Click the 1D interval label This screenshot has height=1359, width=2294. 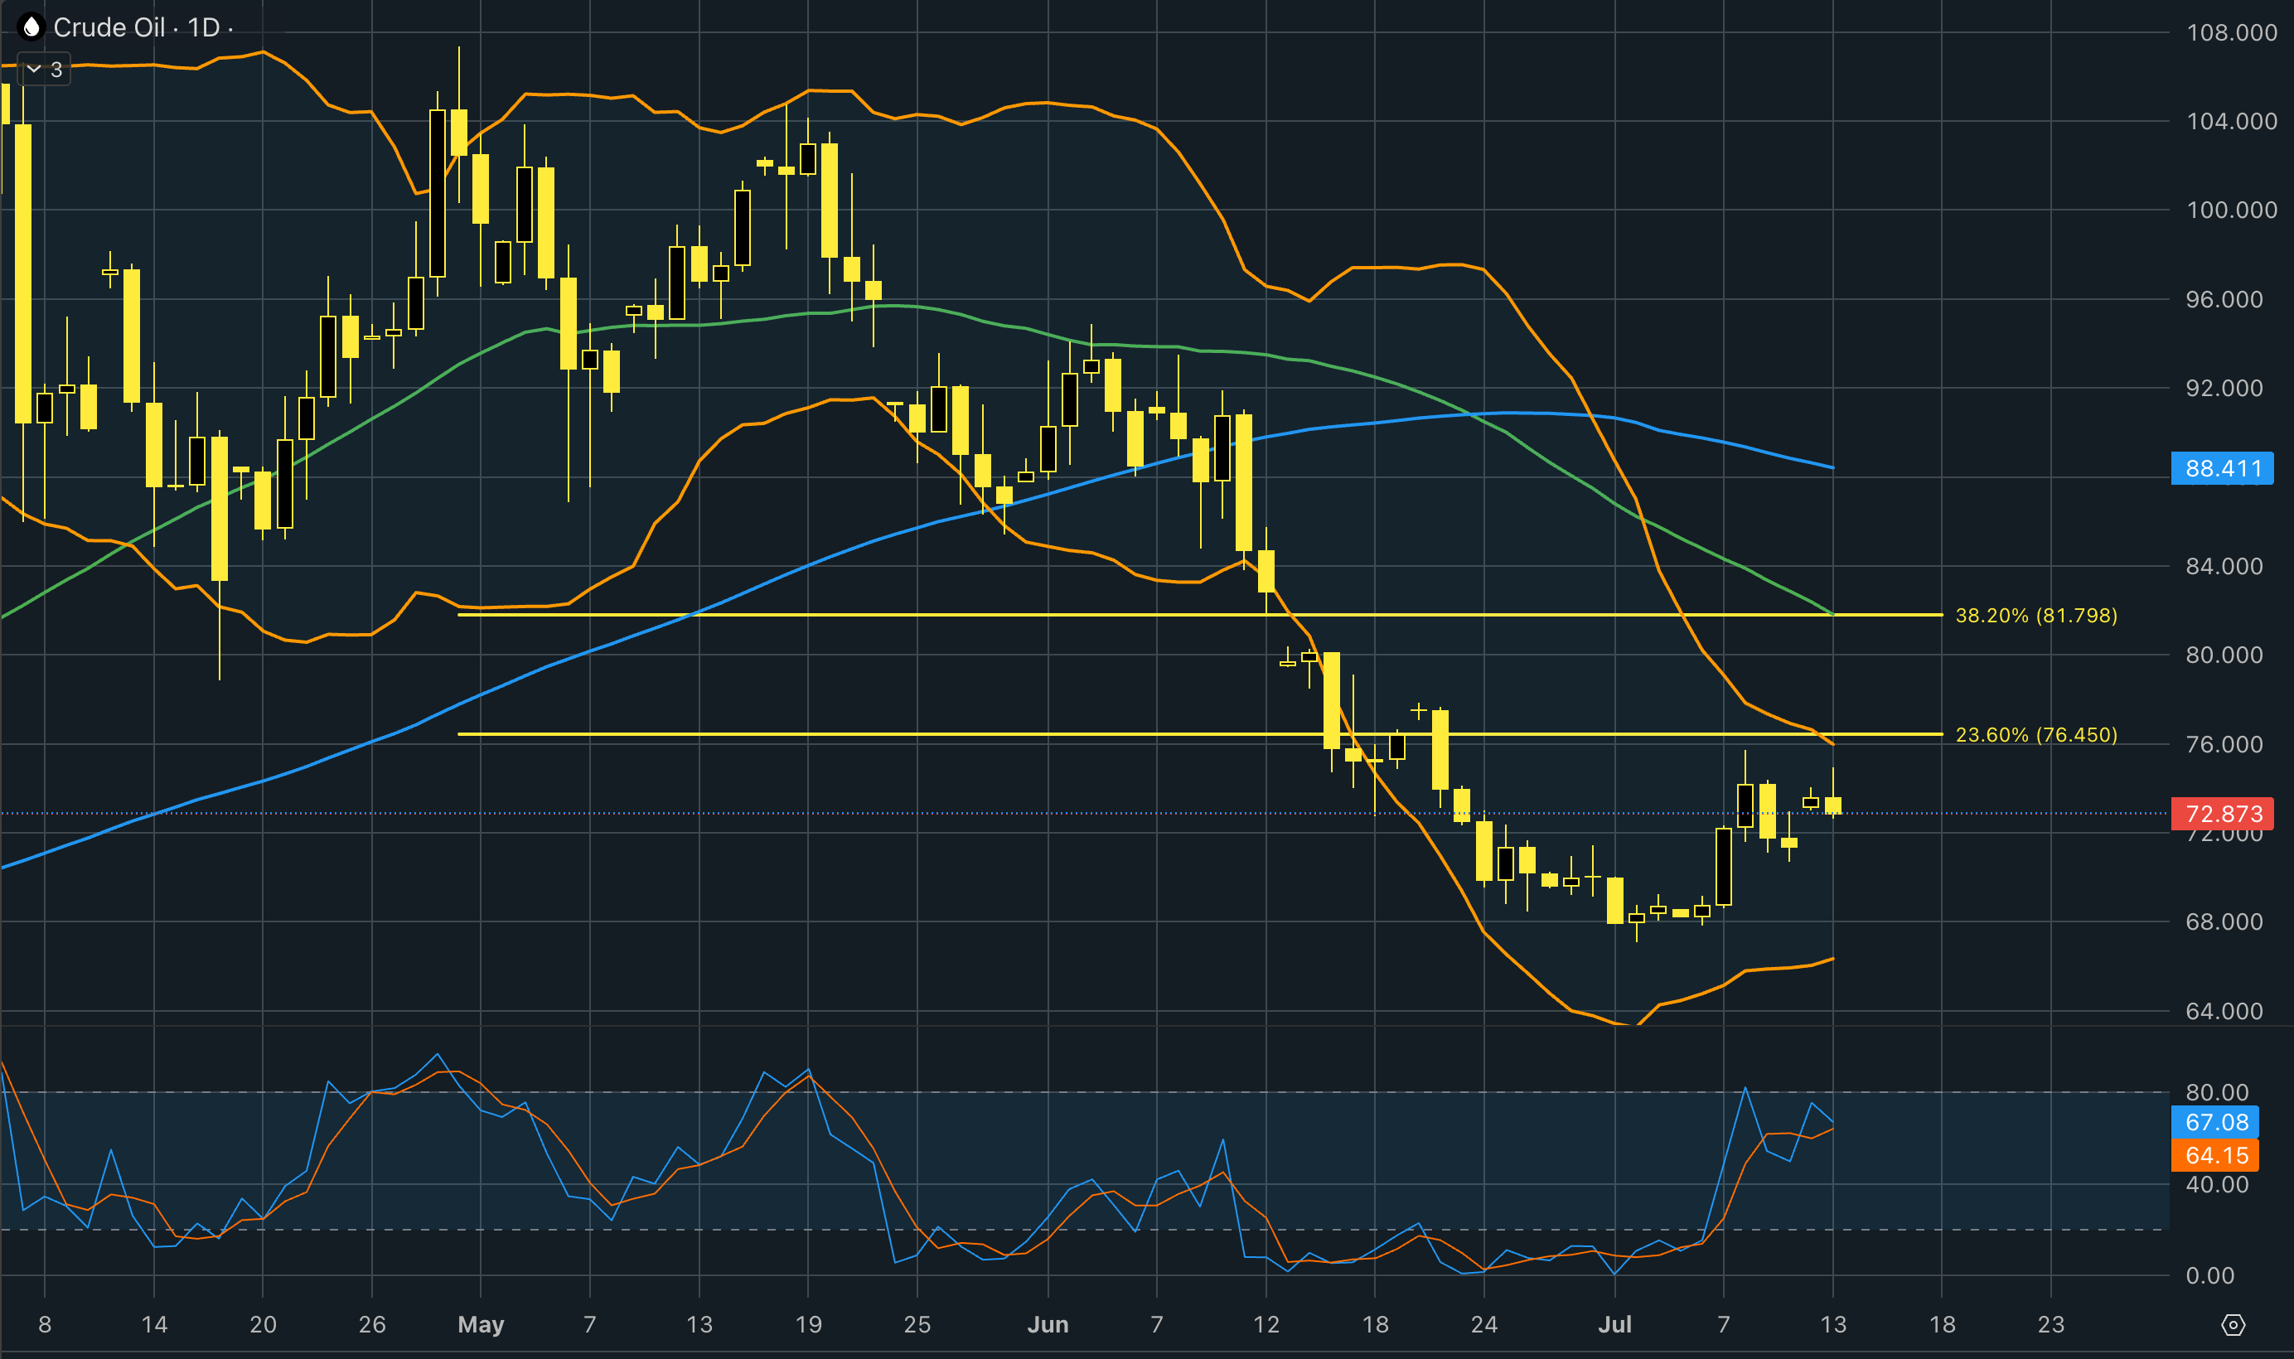point(203,27)
